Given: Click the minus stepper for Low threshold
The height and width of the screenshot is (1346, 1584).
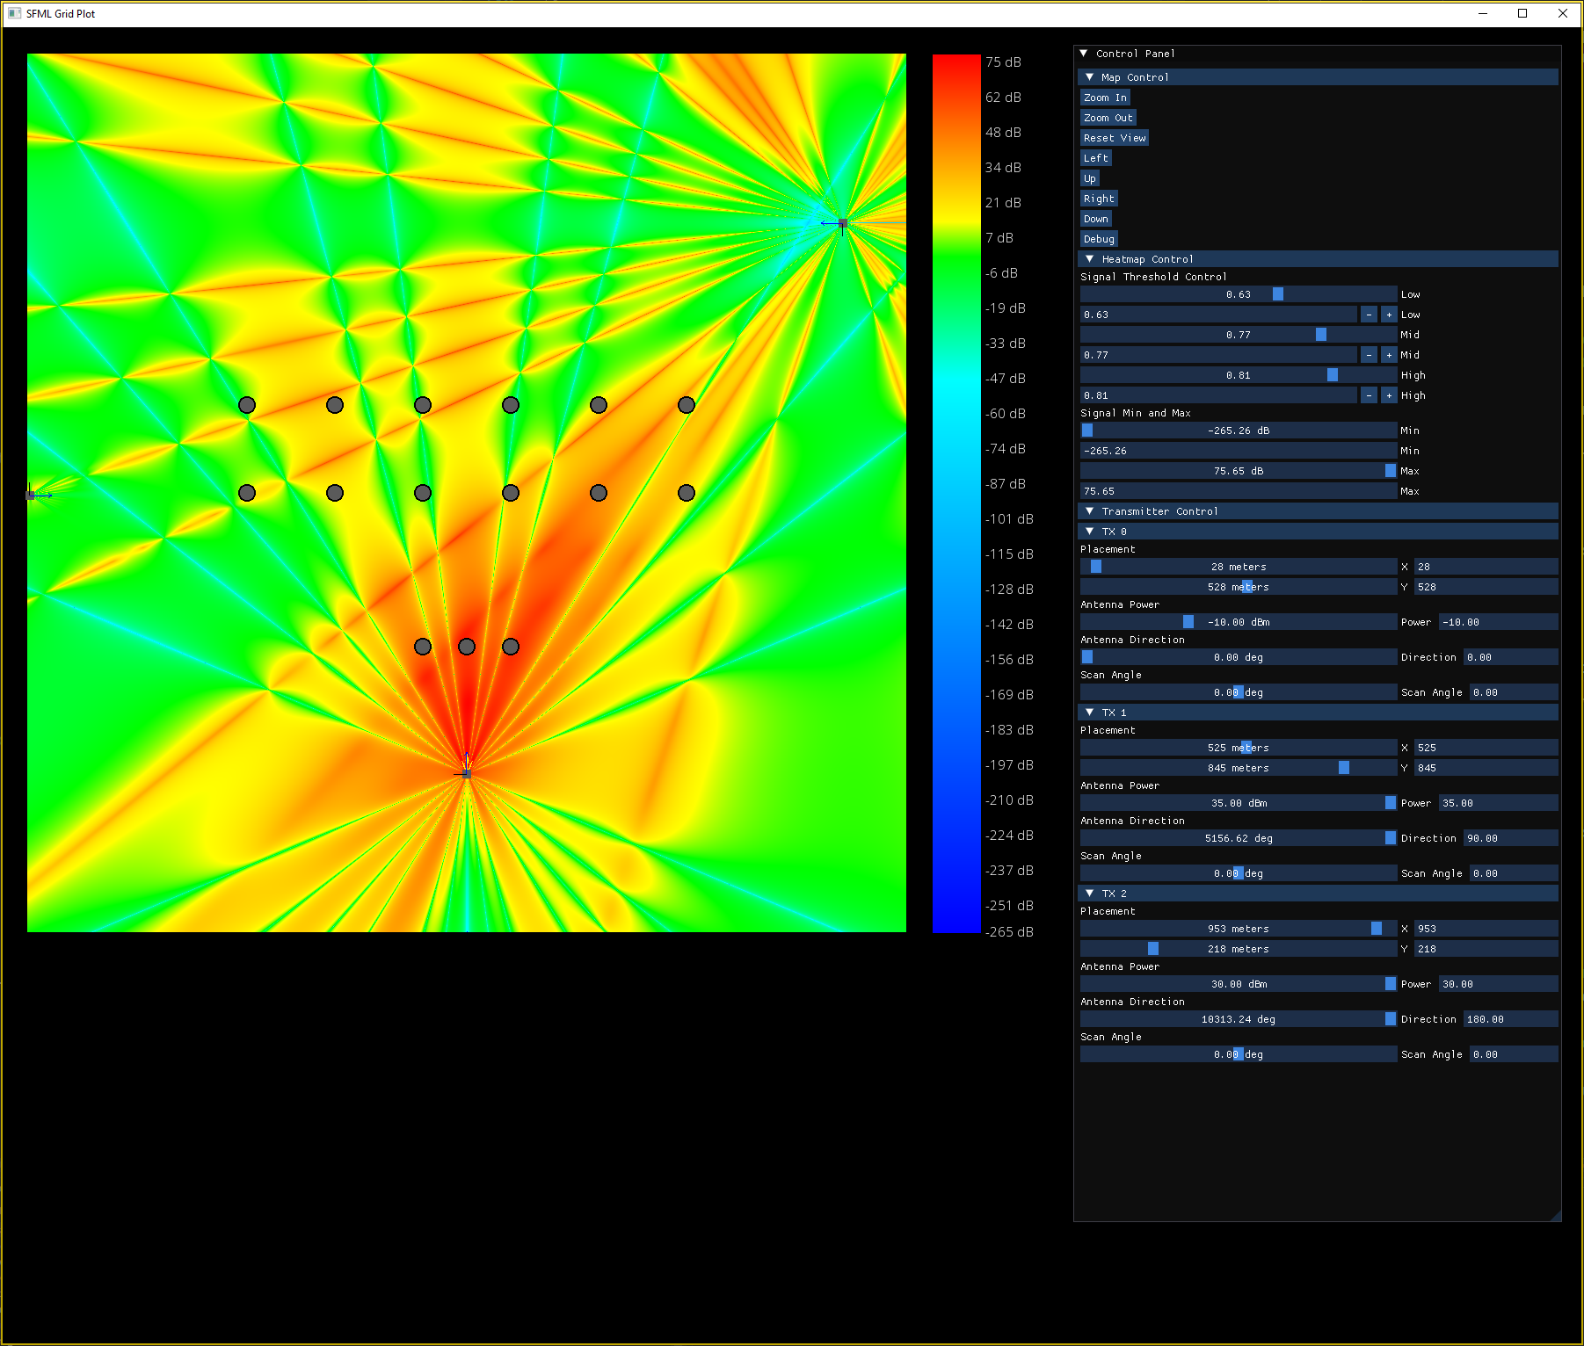Looking at the screenshot, I should [x=1369, y=315].
